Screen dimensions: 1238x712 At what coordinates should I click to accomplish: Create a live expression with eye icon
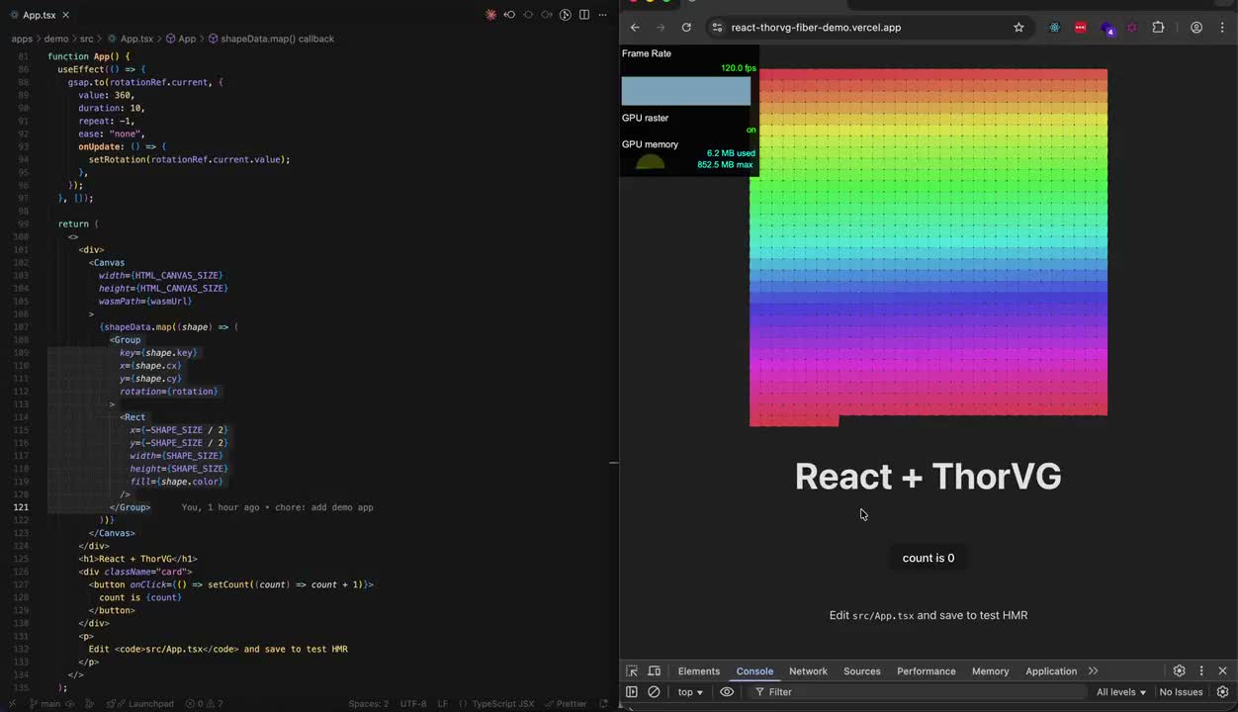click(x=727, y=692)
